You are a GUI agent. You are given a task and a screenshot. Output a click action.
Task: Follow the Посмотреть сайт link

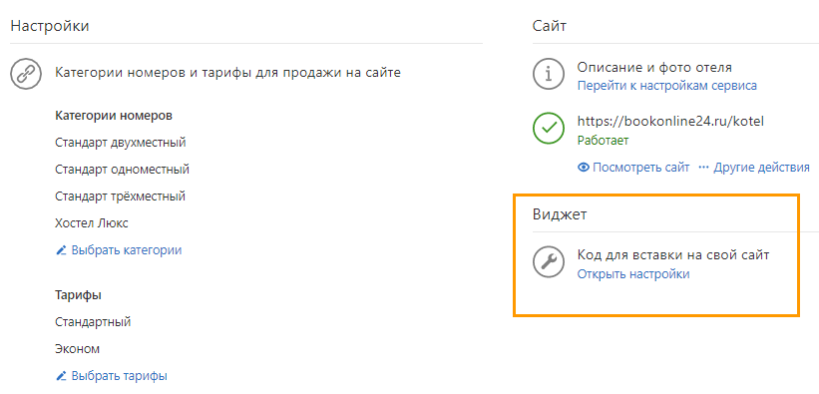(641, 168)
